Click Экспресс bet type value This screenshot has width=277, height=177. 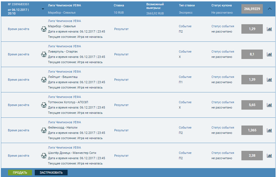(x=186, y=13)
